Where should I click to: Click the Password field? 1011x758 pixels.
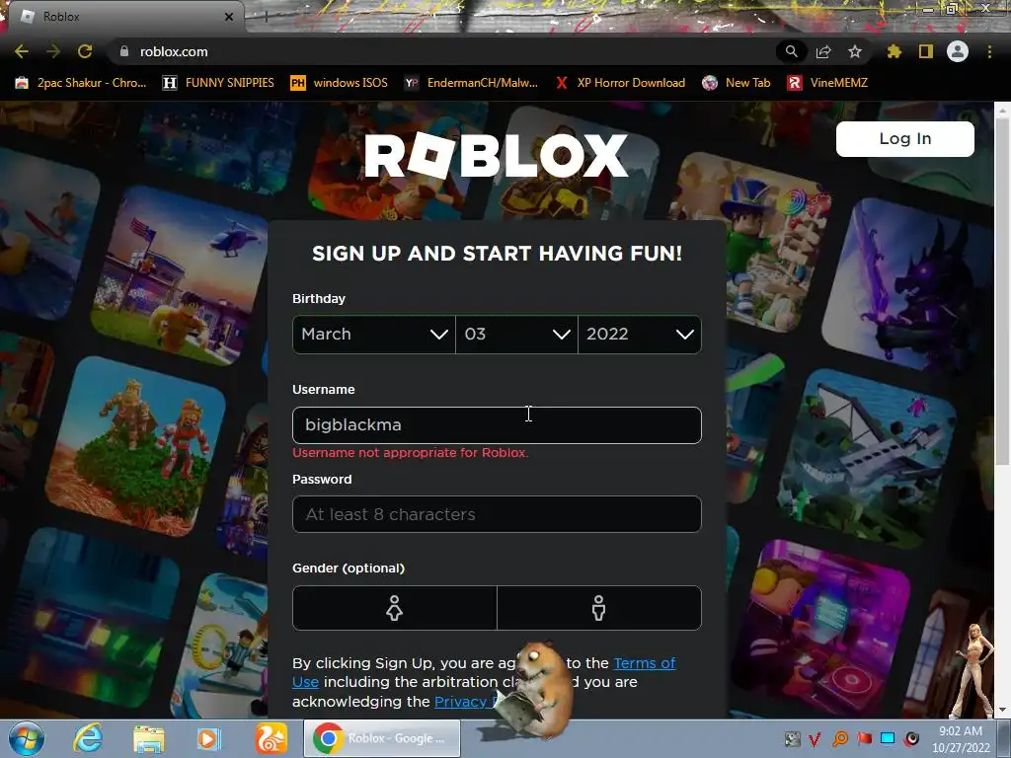pyautogui.click(x=497, y=514)
